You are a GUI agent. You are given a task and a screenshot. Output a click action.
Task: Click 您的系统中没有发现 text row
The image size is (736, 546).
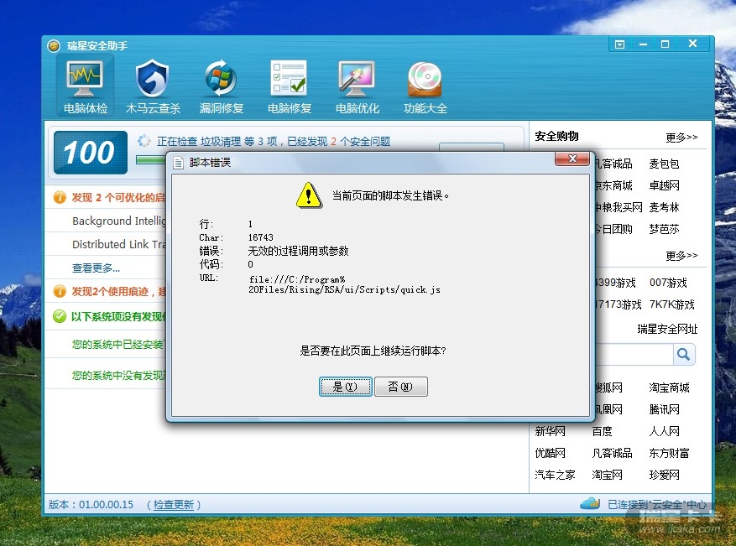(119, 375)
